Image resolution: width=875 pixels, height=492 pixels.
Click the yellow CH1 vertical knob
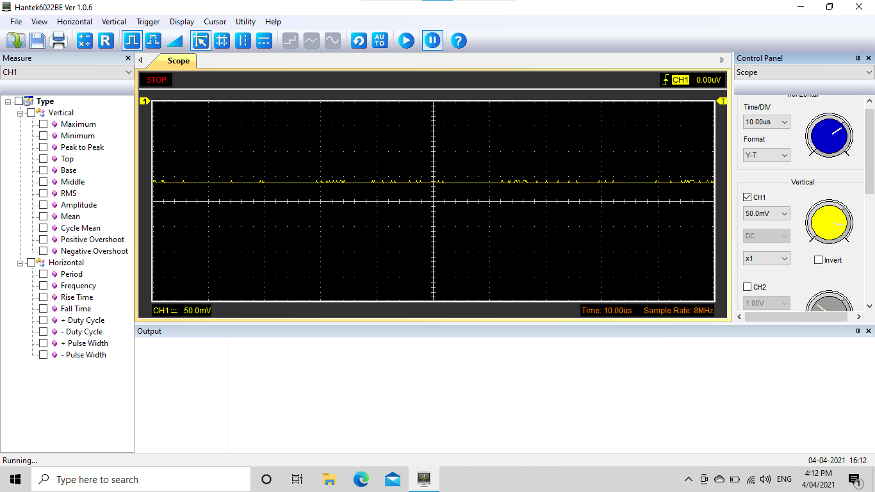coord(829,222)
